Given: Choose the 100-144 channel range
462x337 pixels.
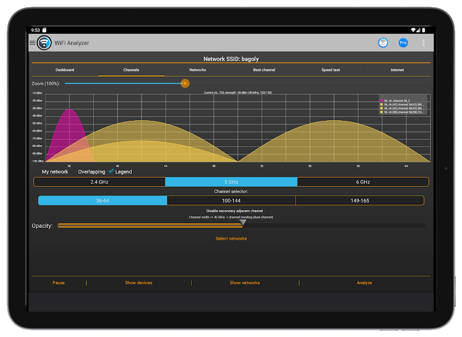Looking at the screenshot, I should tap(231, 200).
